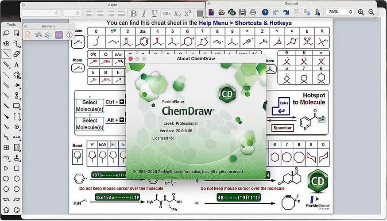
Task: Select the Cyclobutane ring tool
Action: (16, 168)
